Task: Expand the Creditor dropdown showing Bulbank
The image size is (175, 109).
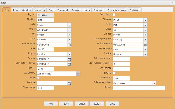Action: (145, 54)
